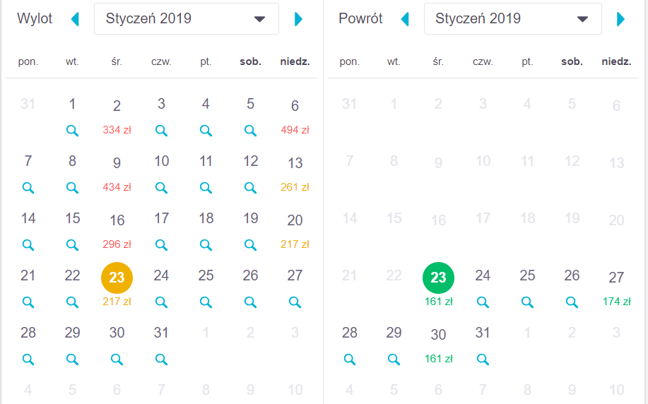Go to previous month in Powrót calendar

[x=405, y=19]
